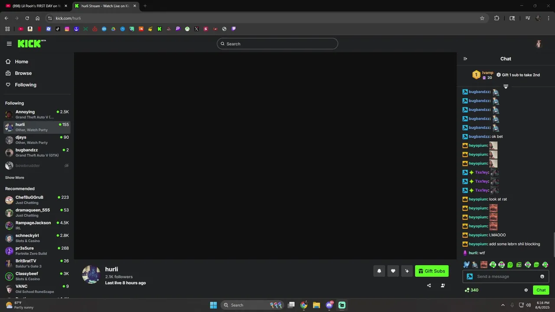The height and width of the screenshot is (312, 555).
Task: Open a new browser tab
Action: 145,6
